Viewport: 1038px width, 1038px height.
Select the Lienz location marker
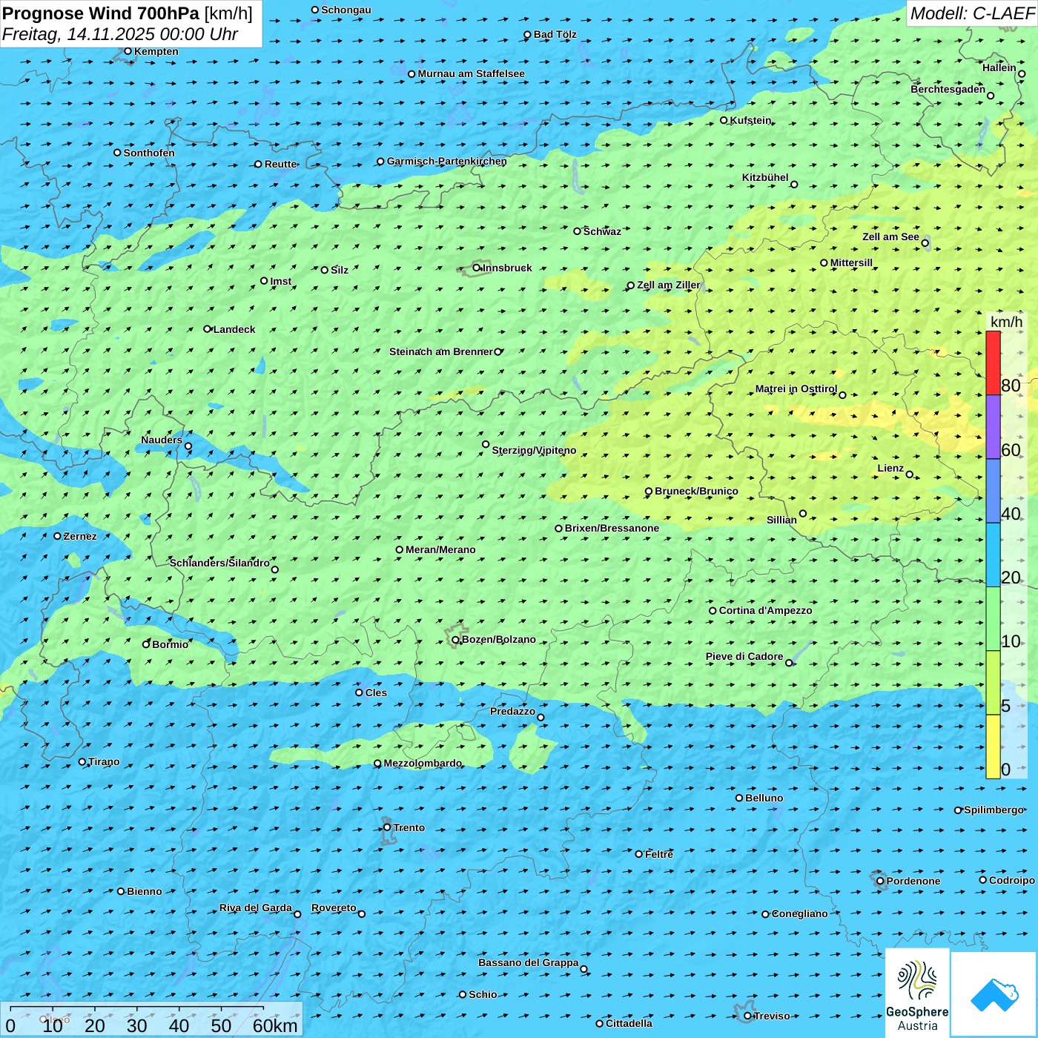910,475
